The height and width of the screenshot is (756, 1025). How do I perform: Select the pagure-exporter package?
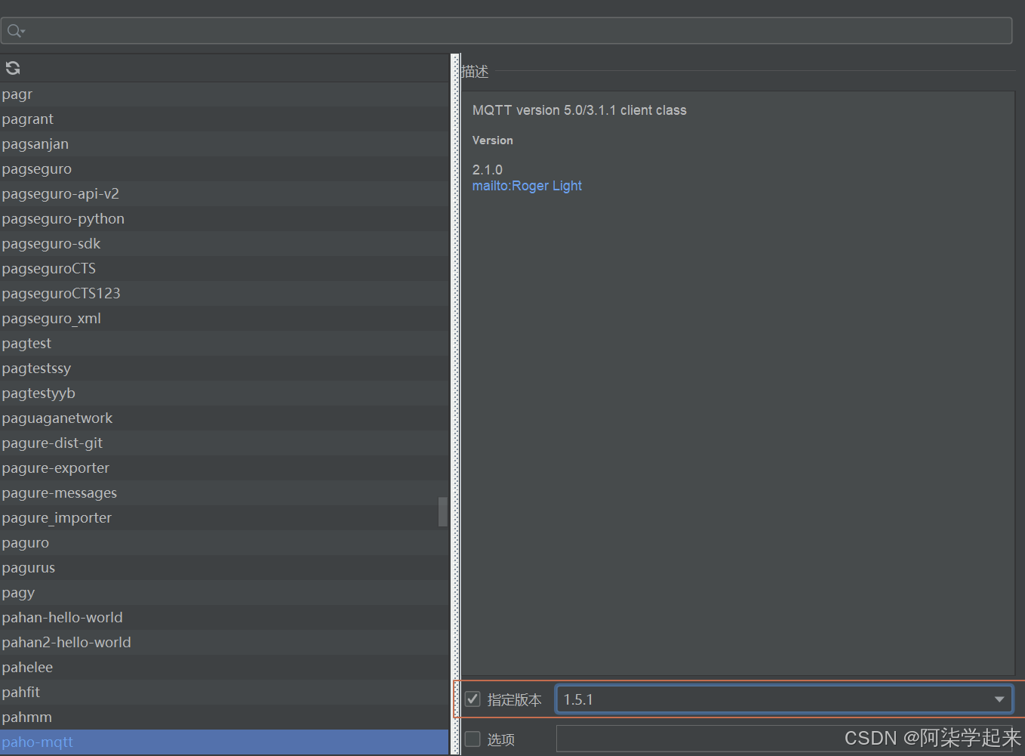[x=224, y=467]
